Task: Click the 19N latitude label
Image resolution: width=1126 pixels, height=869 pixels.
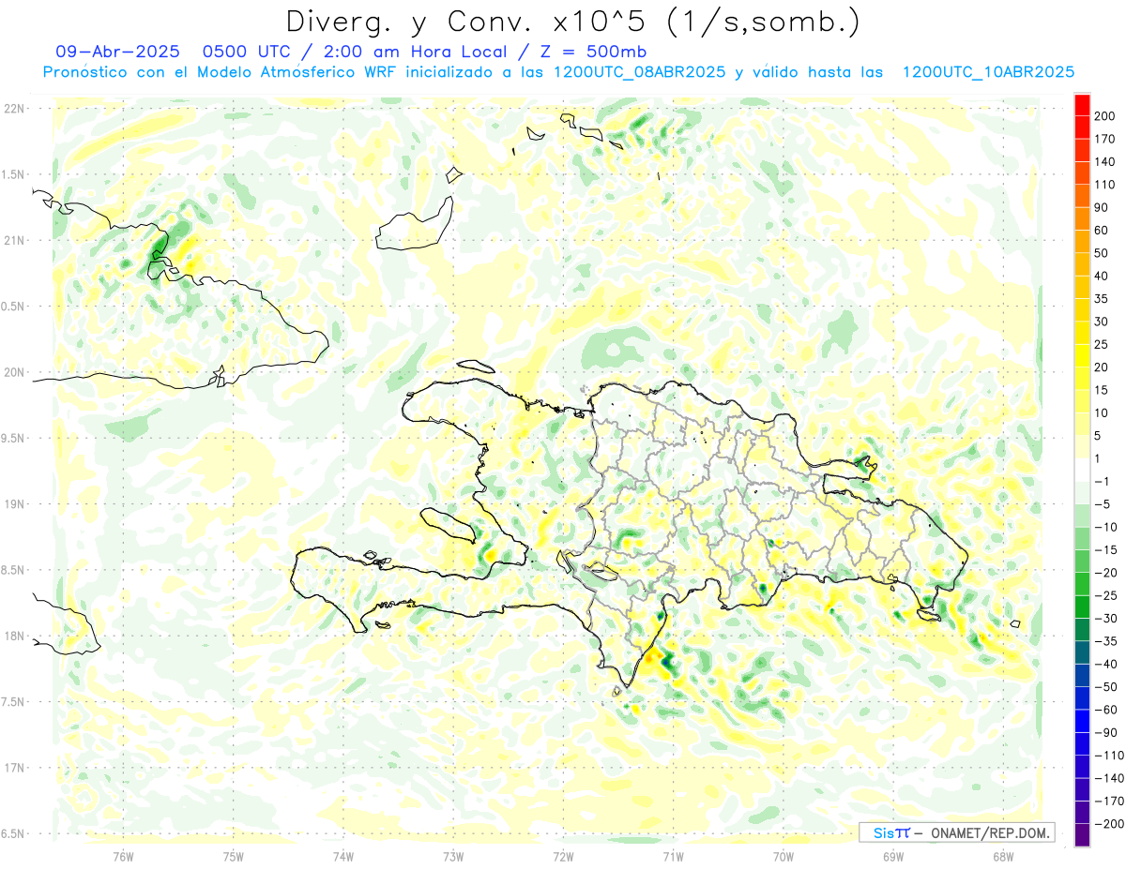Action: coord(13,504)
